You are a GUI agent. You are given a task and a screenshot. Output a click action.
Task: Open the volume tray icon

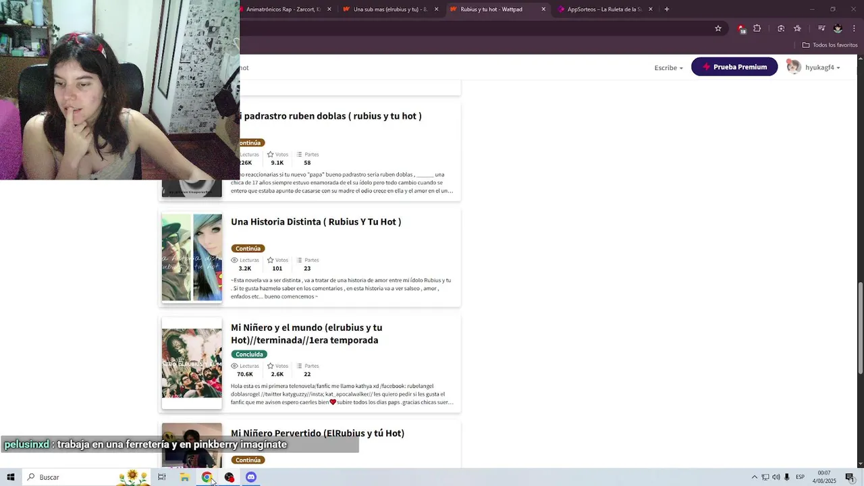tap(776, 477)
